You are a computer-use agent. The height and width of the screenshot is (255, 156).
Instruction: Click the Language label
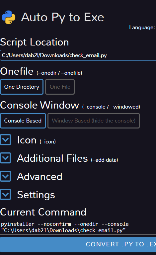coord(142,28)
